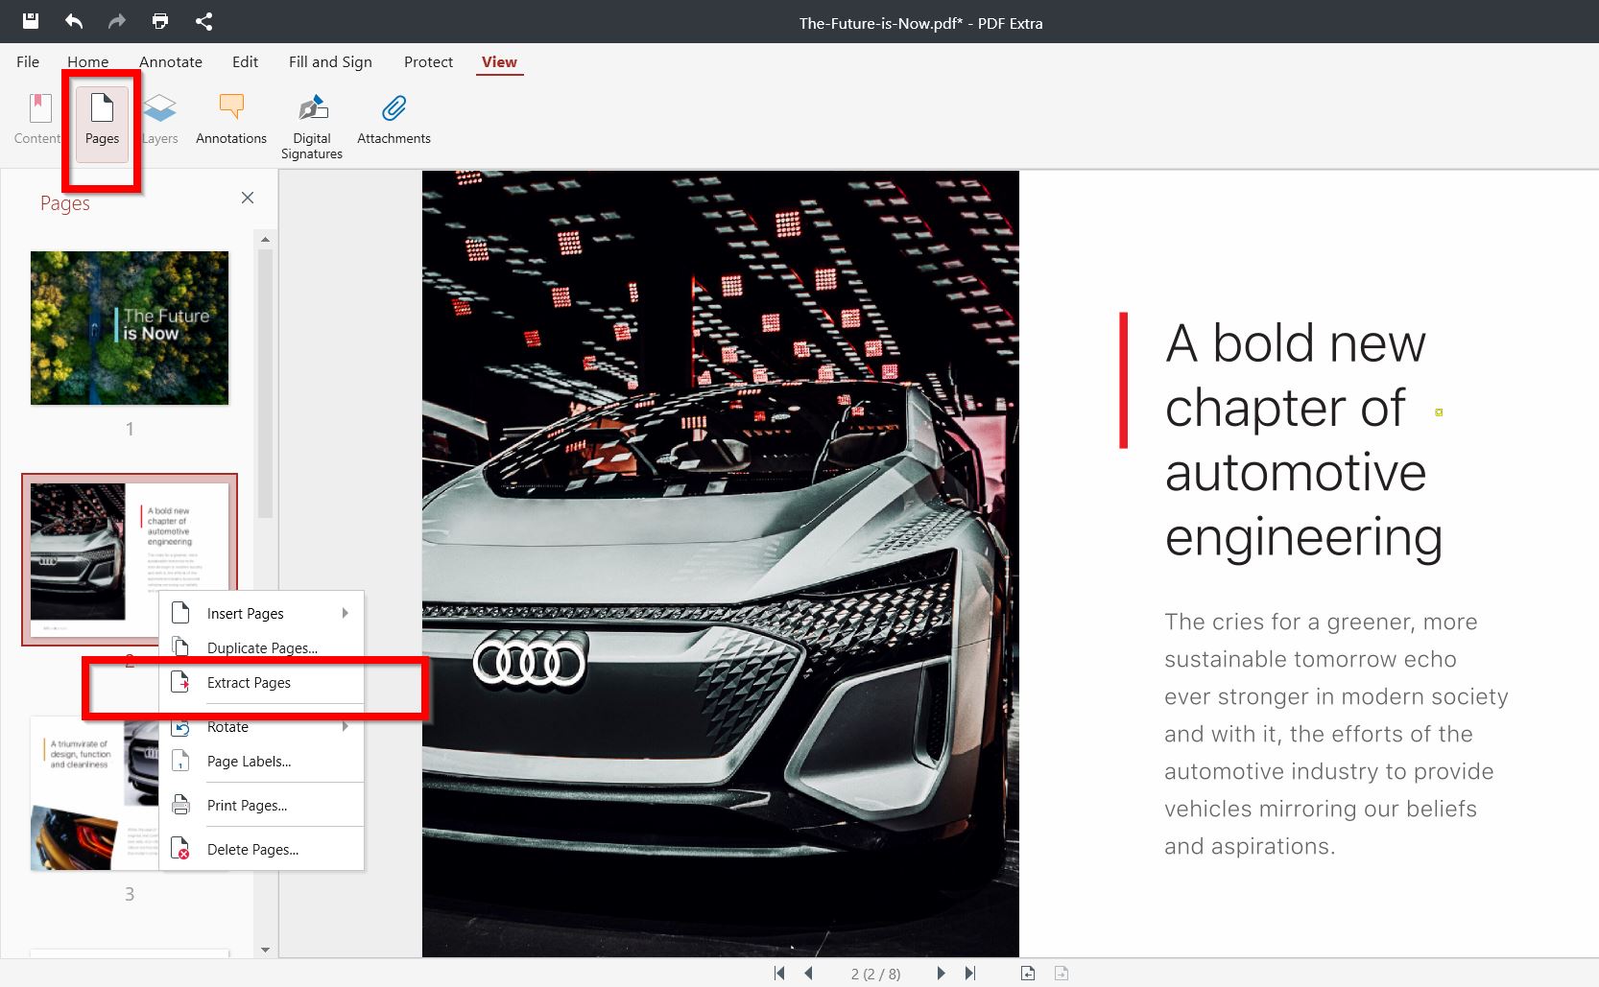Click the Save icon in title bar
This screenshot has width=1599, height=987.
point(31,21)
